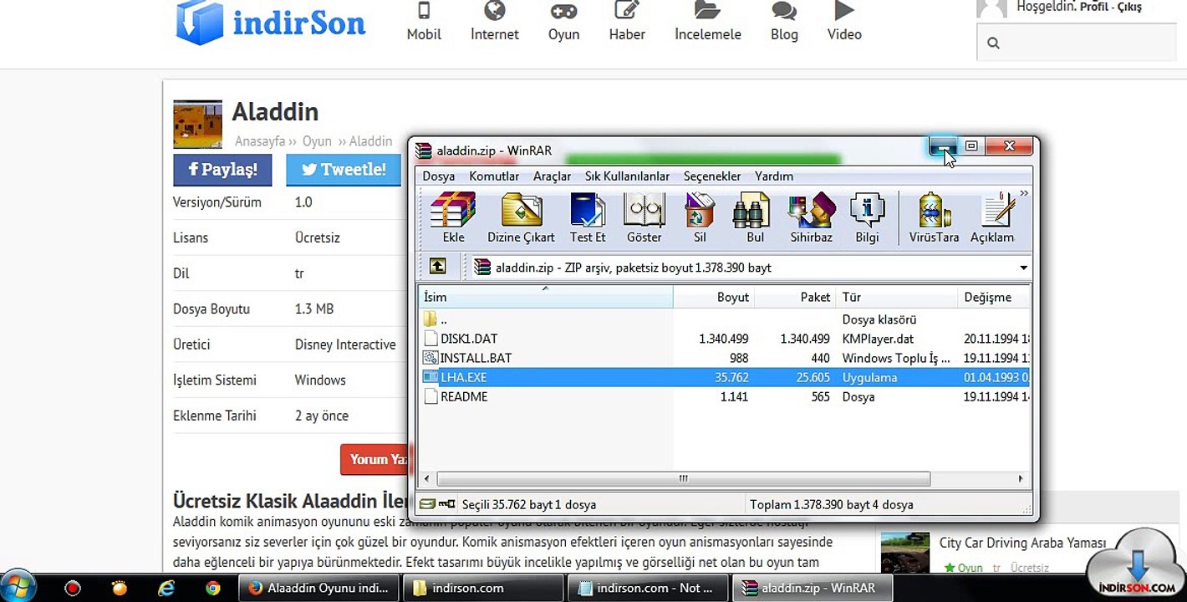Screen dimensions: 1187x602
Task: Select the INSTALL.BAT file
Action: coord(725,358)
